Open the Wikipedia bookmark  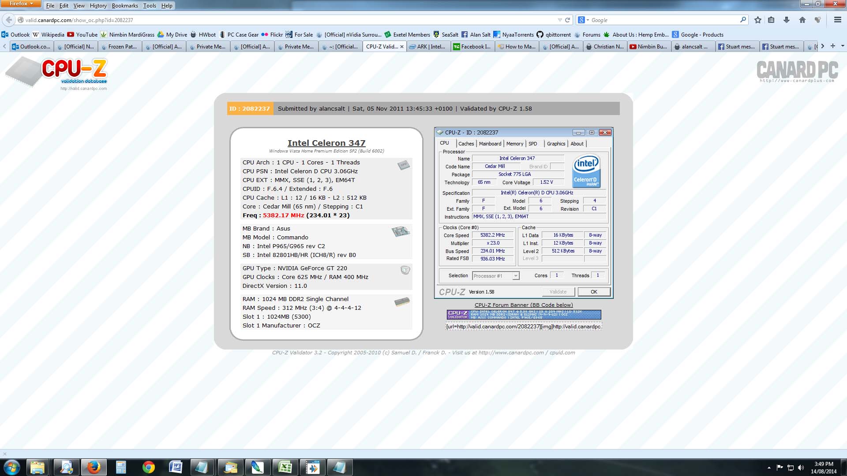click(x=49, y=34)
